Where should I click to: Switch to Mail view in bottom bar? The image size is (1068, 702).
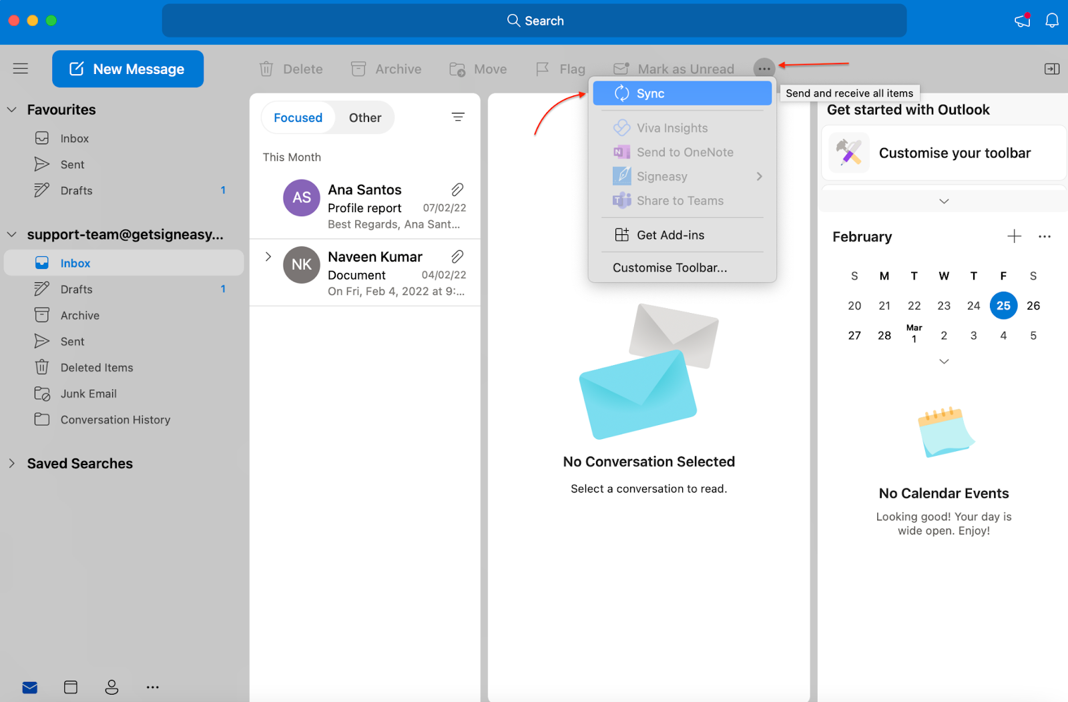30,687
